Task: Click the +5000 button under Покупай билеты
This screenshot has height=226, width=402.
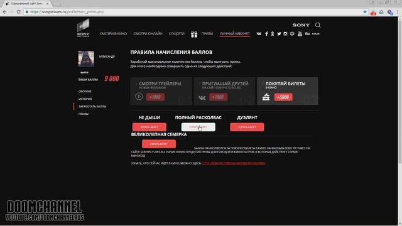Action: (x=283, y=97)
